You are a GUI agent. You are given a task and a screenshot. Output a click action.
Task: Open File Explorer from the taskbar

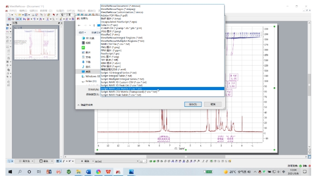point(79,172)
